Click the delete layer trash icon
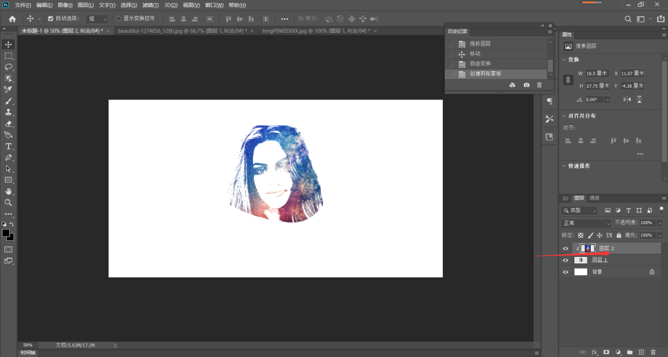Viewport: 668px width, 357px height. click(653, 352)
